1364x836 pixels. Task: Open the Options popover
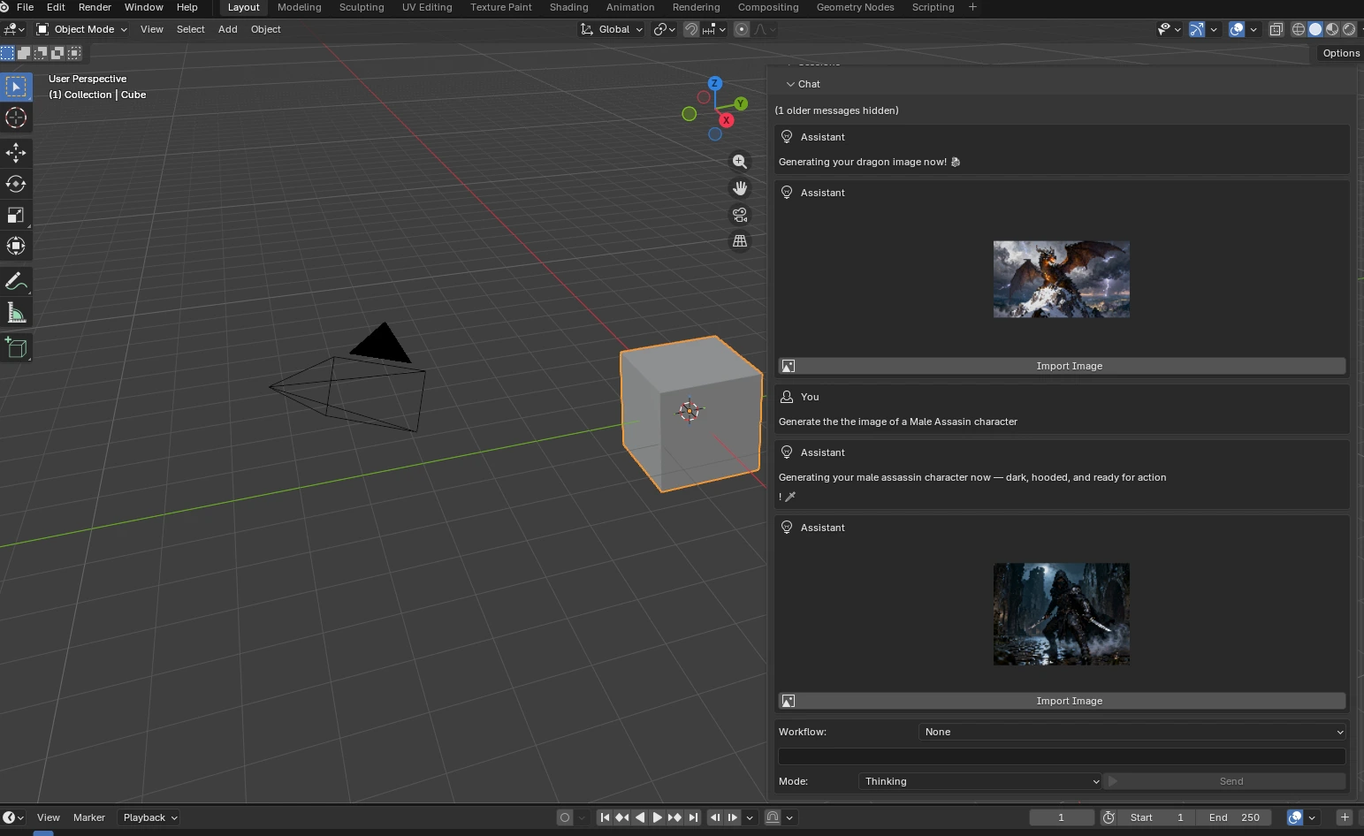(1341, 53)
